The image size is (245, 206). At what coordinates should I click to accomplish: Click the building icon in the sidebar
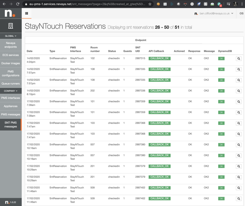(11, 26)
